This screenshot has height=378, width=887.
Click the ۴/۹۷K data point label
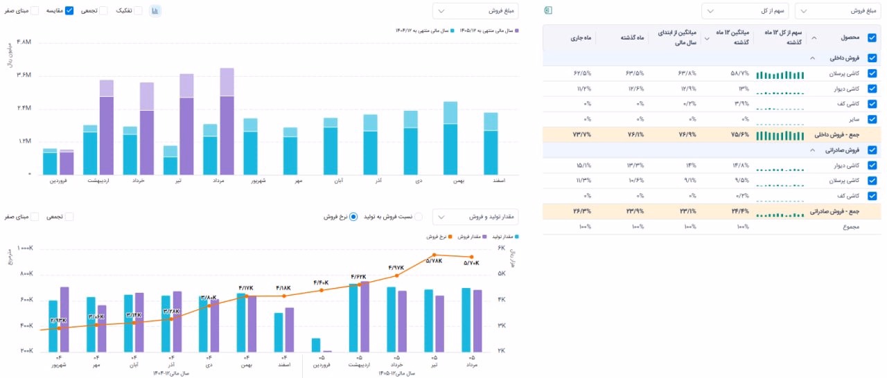click(396, 267)
